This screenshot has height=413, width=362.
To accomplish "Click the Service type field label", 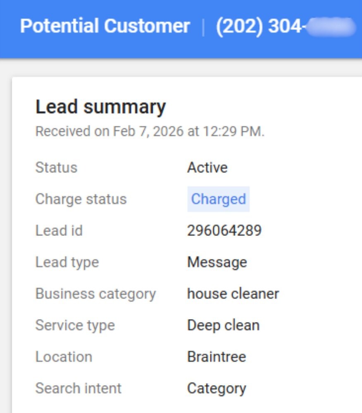I will point(75,325).
